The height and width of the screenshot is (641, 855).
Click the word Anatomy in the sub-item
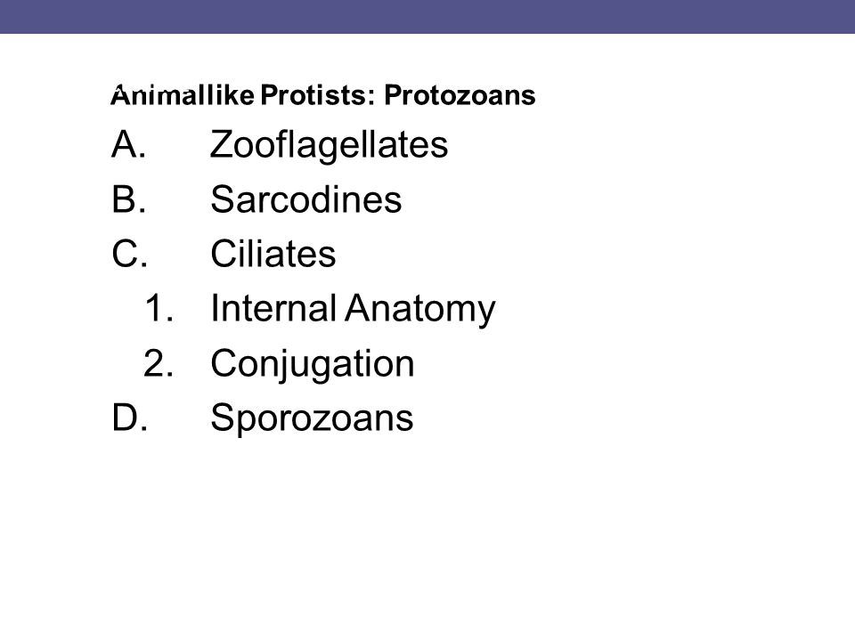click(x=419, y=310)
